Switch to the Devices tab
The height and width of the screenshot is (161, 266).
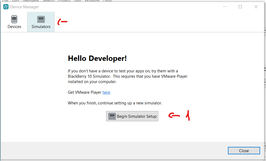tap(14, 22)
